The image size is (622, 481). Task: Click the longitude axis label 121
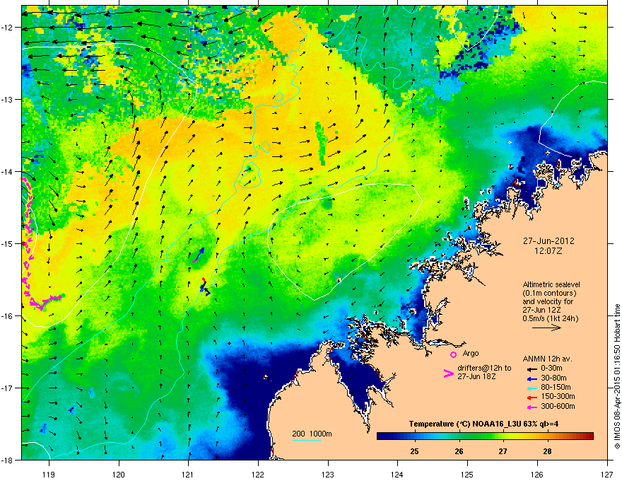(x=188, y=475)
